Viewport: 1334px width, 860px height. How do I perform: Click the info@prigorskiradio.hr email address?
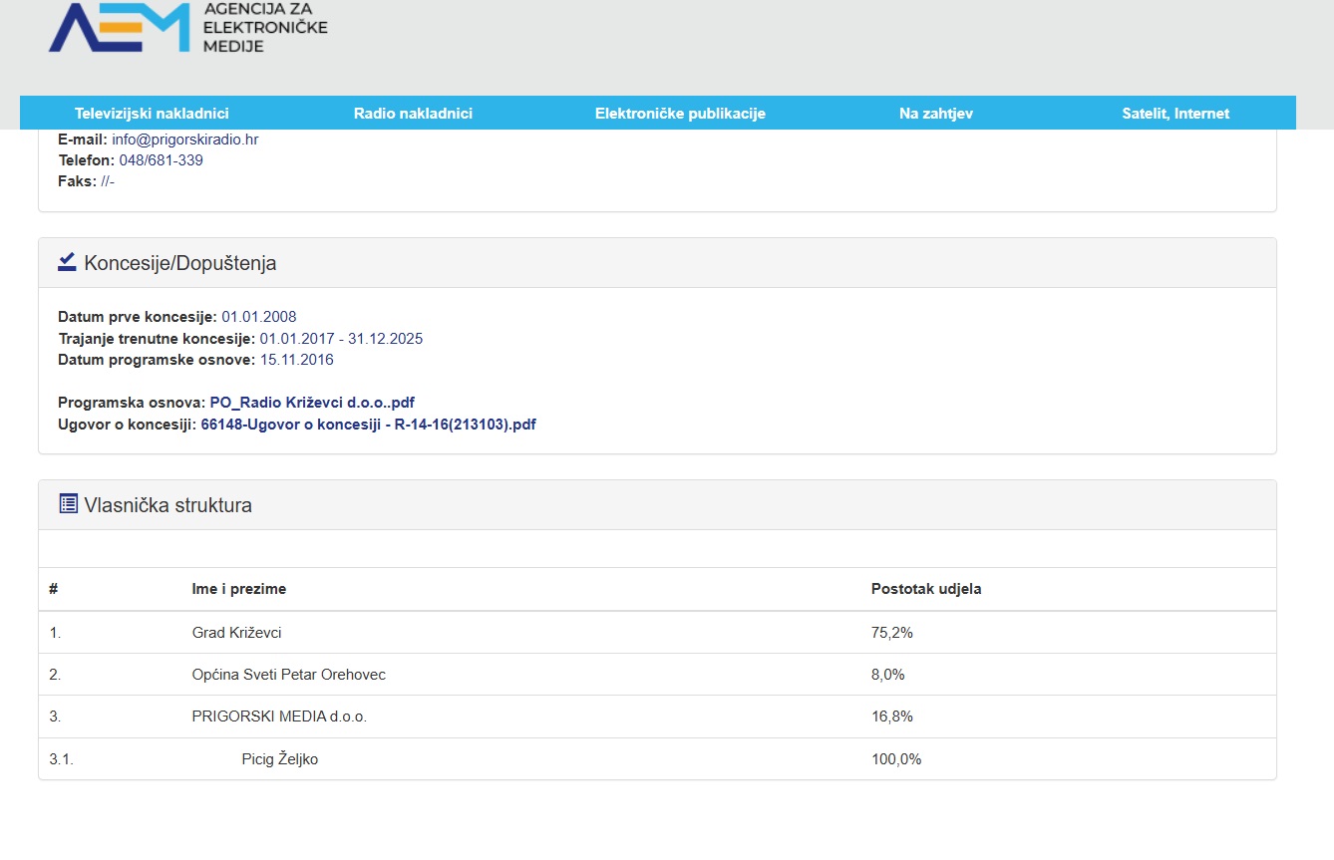point(184,140)
